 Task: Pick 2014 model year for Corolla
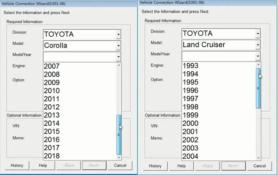coord(80,123)
